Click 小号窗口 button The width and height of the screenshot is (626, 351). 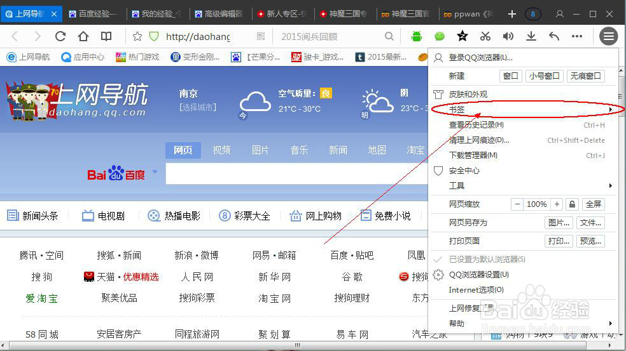click(x=544, y=76)
